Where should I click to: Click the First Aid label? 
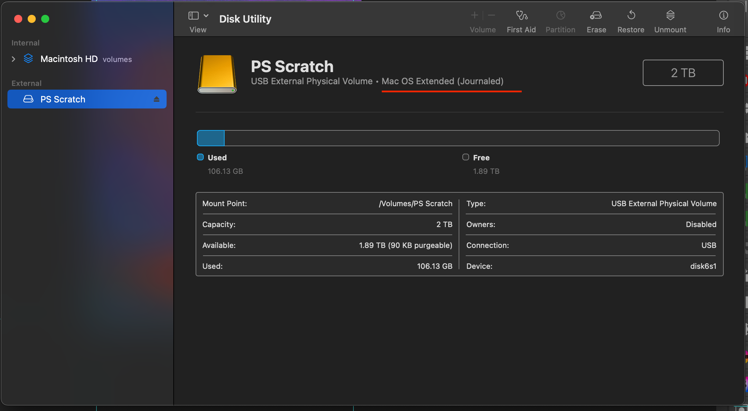tap(521, 30)
